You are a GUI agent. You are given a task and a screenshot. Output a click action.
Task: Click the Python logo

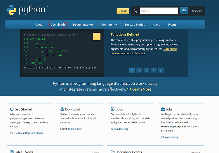[x=27, y=10]
